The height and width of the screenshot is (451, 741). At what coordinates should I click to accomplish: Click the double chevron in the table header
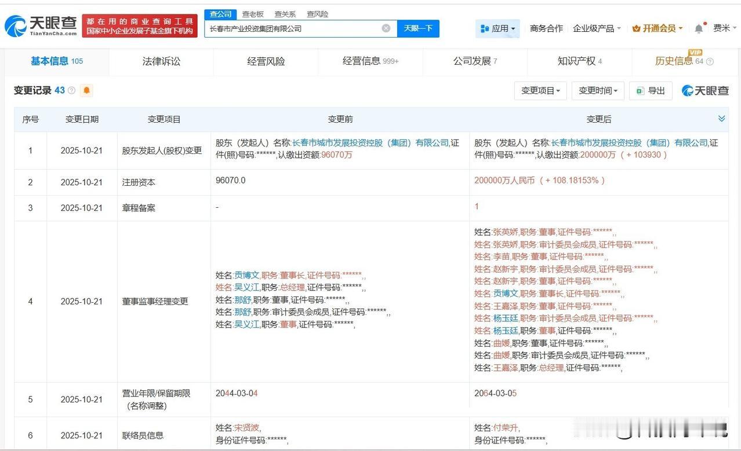point(721,119)
